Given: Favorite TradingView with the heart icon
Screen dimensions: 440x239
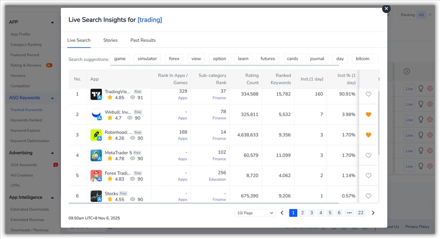Looking at the screenshot, I should pyautogui.click(x=368, y=94).
